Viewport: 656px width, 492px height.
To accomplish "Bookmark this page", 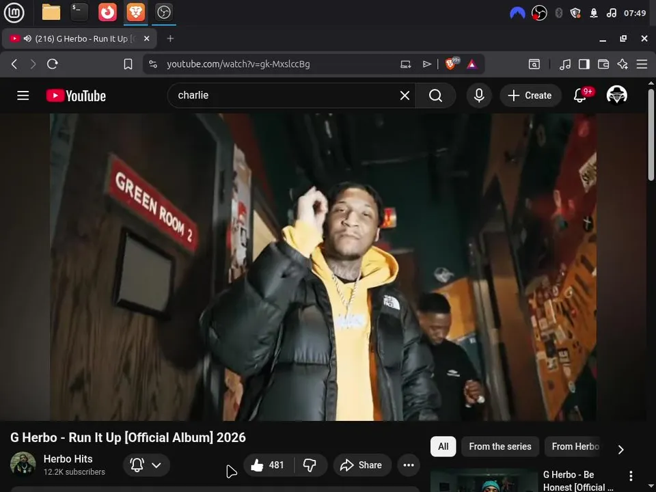I will (128, 64).
